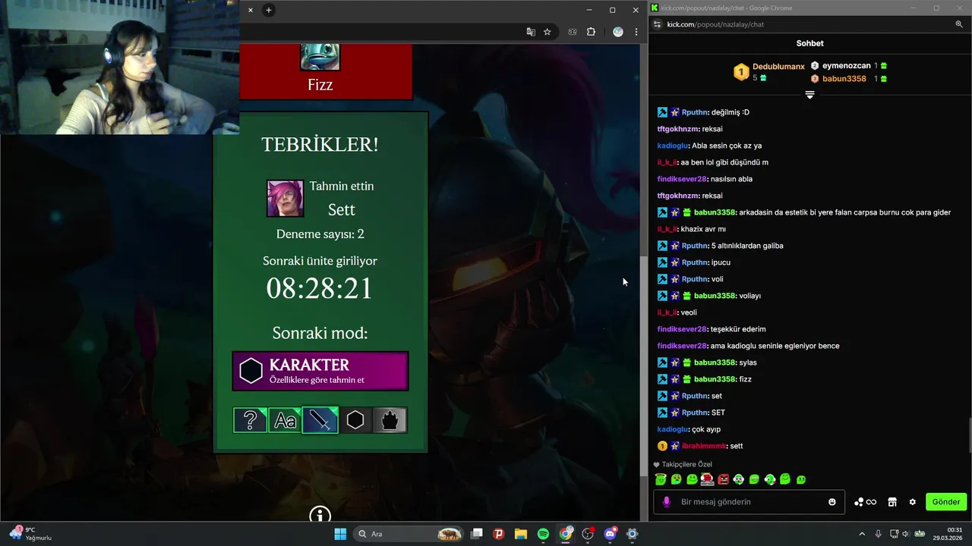Open the question-mark classic mode icon
This screenshot has width=972, height=546.
point(250,420)
